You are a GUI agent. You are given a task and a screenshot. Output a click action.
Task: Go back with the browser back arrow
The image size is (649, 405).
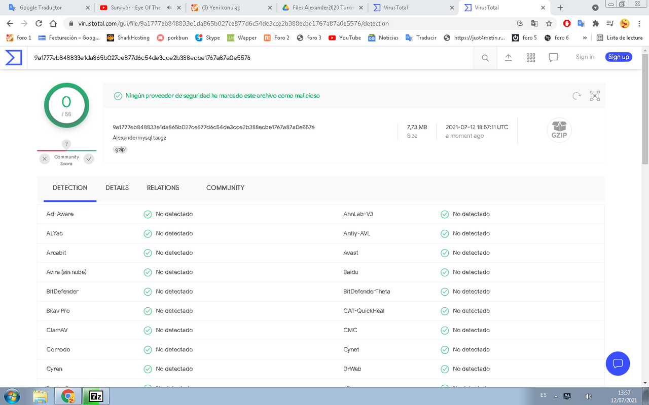(10, 23)
